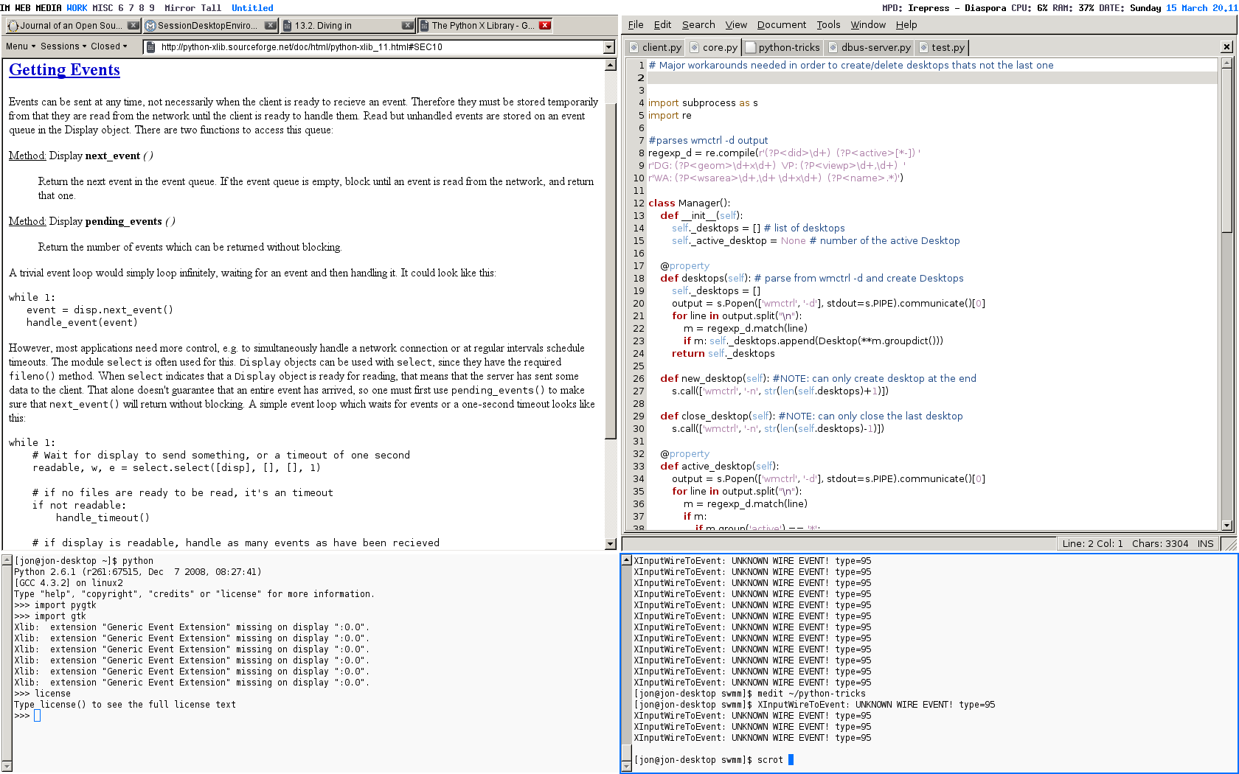Click editor vertical scrollbar thumb
The width and height of the screenshot is (1239, 774).
(x=1227, y=151)
